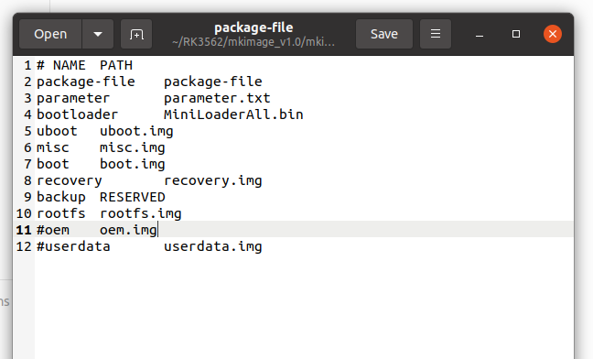Place cursor at the #userdata line start
The image size is (593, 359).
[x=37, y=246]
